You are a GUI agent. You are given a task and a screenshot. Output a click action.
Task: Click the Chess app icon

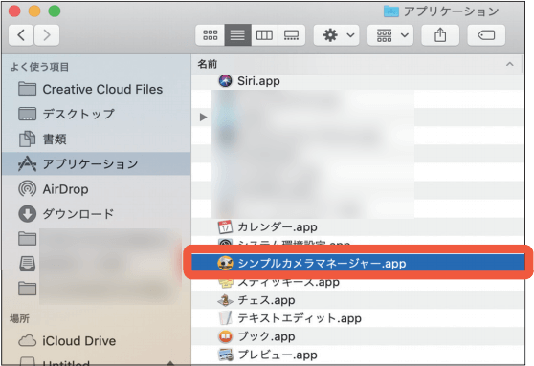tap(225, 300)
